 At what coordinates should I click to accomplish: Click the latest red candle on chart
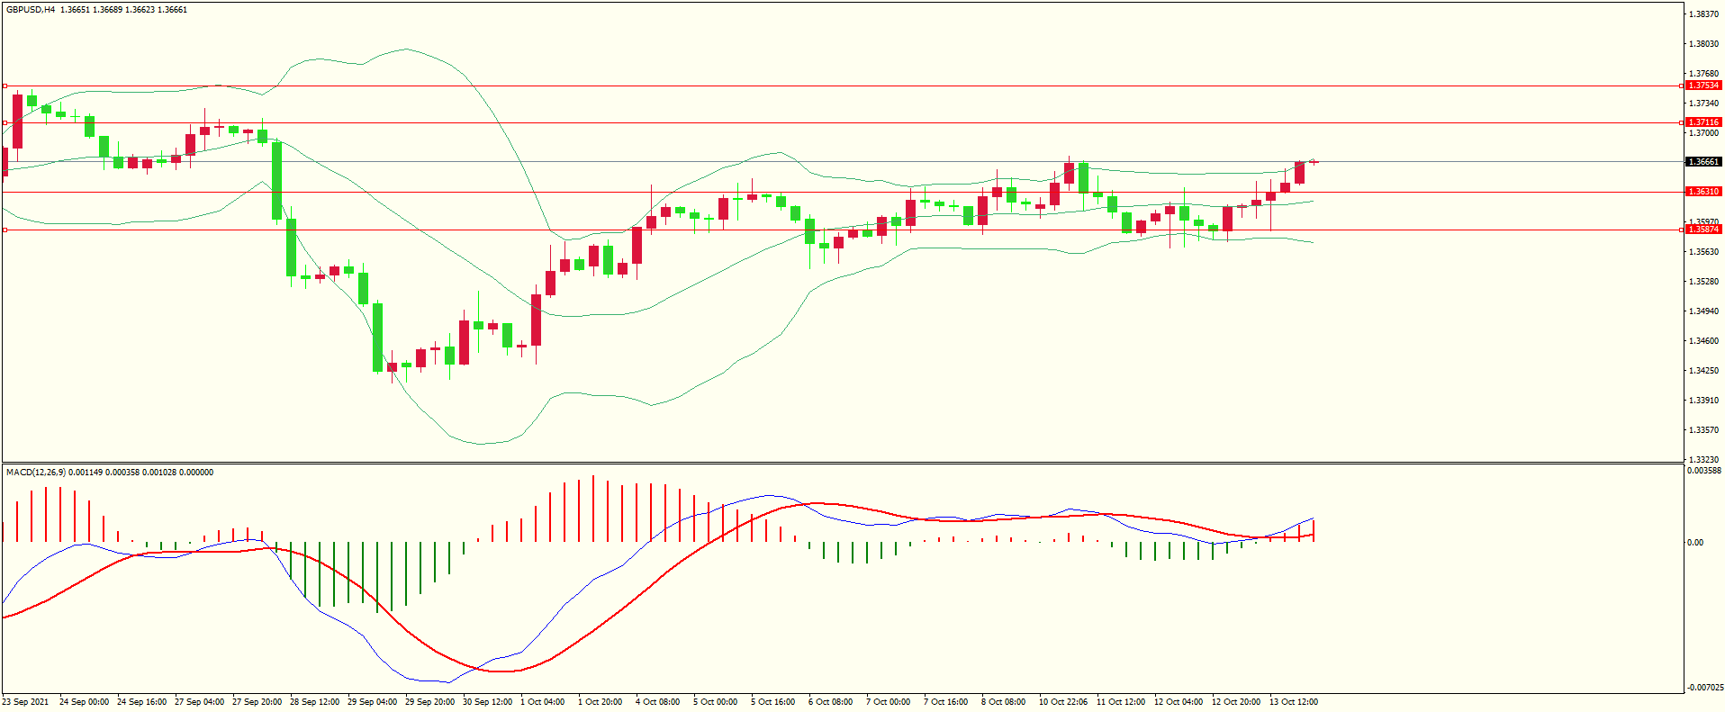(x=1299, y=172)
